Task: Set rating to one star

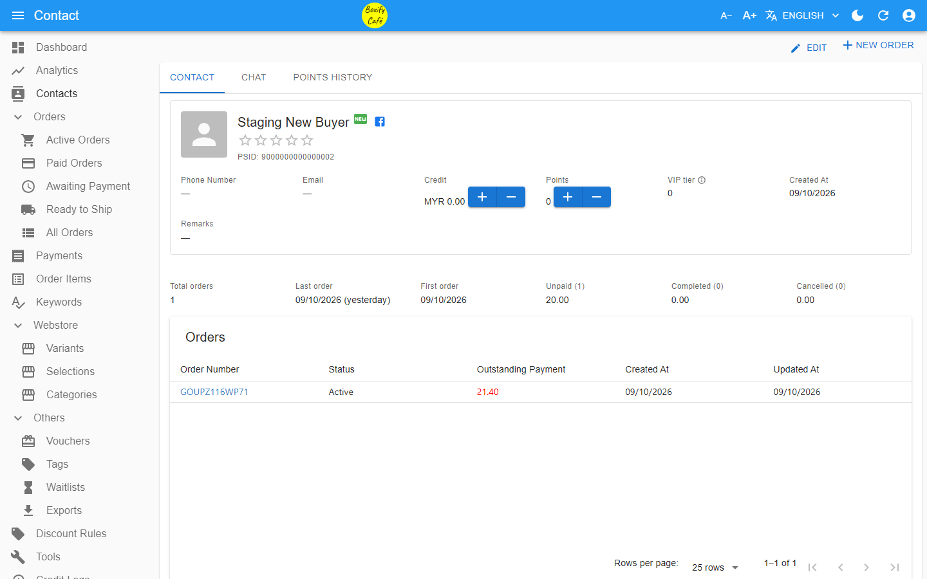Action: (245, 140)
